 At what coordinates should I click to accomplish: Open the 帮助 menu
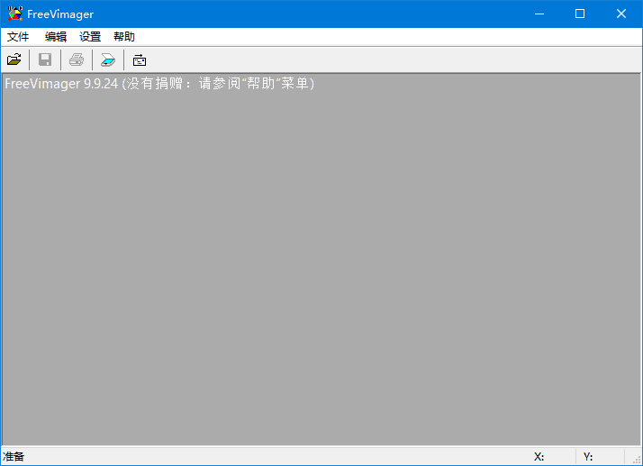pyautogui.click(x=124, y=37)
